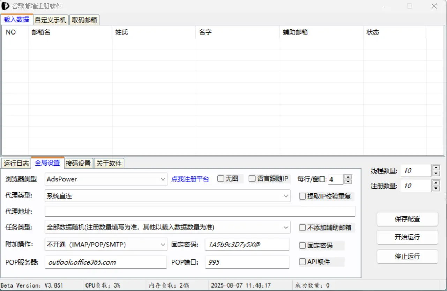Close the 谷歌邮箱注册软件 window

click(x=434, y=6)
